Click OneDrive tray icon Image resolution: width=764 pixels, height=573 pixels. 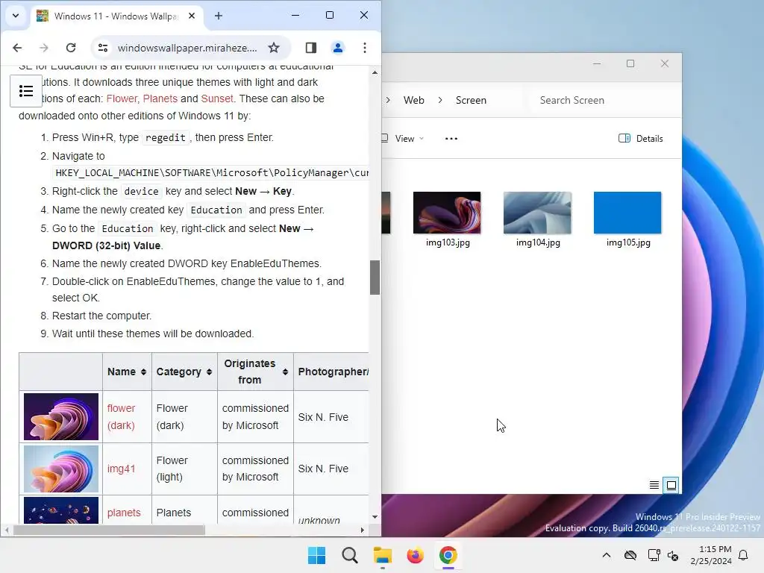[630, 555]
